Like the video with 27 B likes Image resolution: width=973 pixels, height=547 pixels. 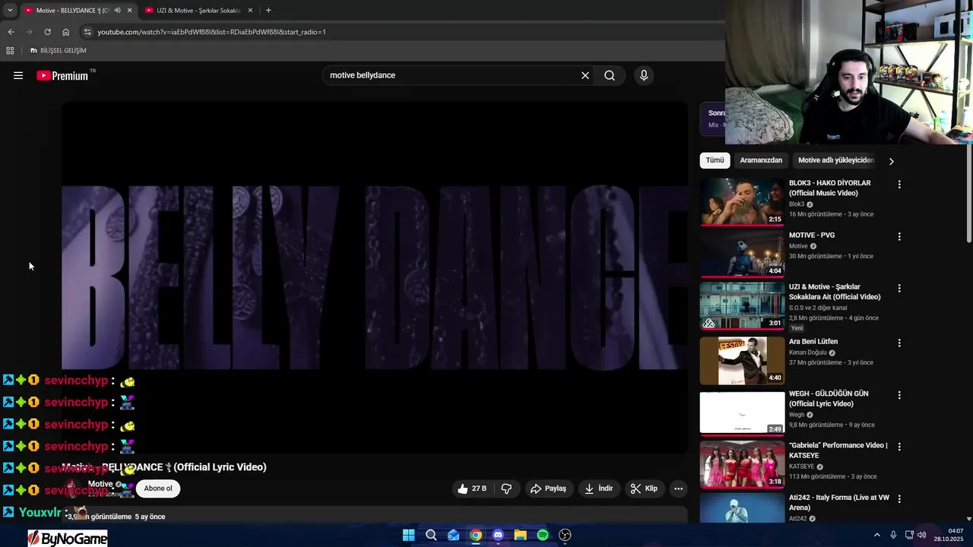coord(472,489)
